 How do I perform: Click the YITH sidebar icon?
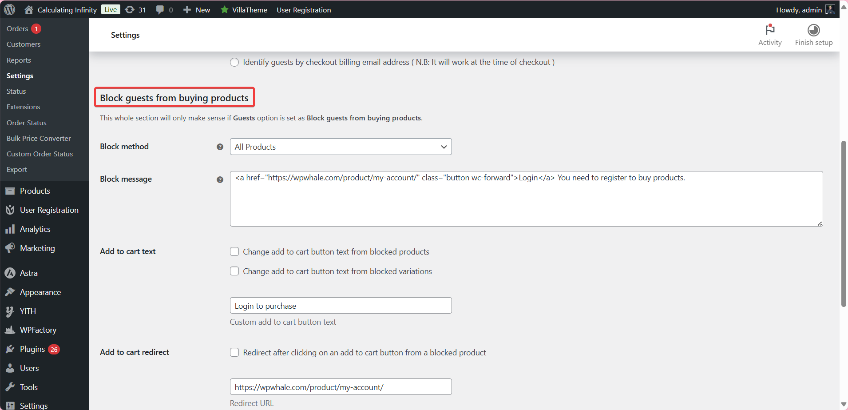pyautogui.click(x=10, y=311)
